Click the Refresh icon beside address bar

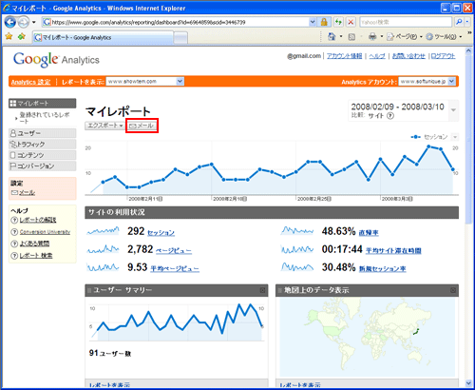point(338,22)
